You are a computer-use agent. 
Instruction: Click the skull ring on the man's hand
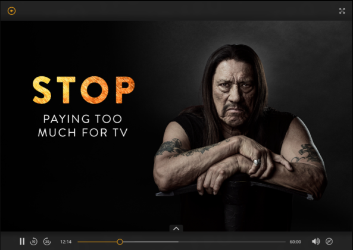click(x=257, y=162)
